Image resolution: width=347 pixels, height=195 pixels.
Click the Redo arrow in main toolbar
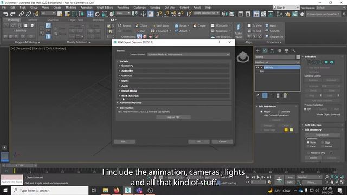pos(13,14)
